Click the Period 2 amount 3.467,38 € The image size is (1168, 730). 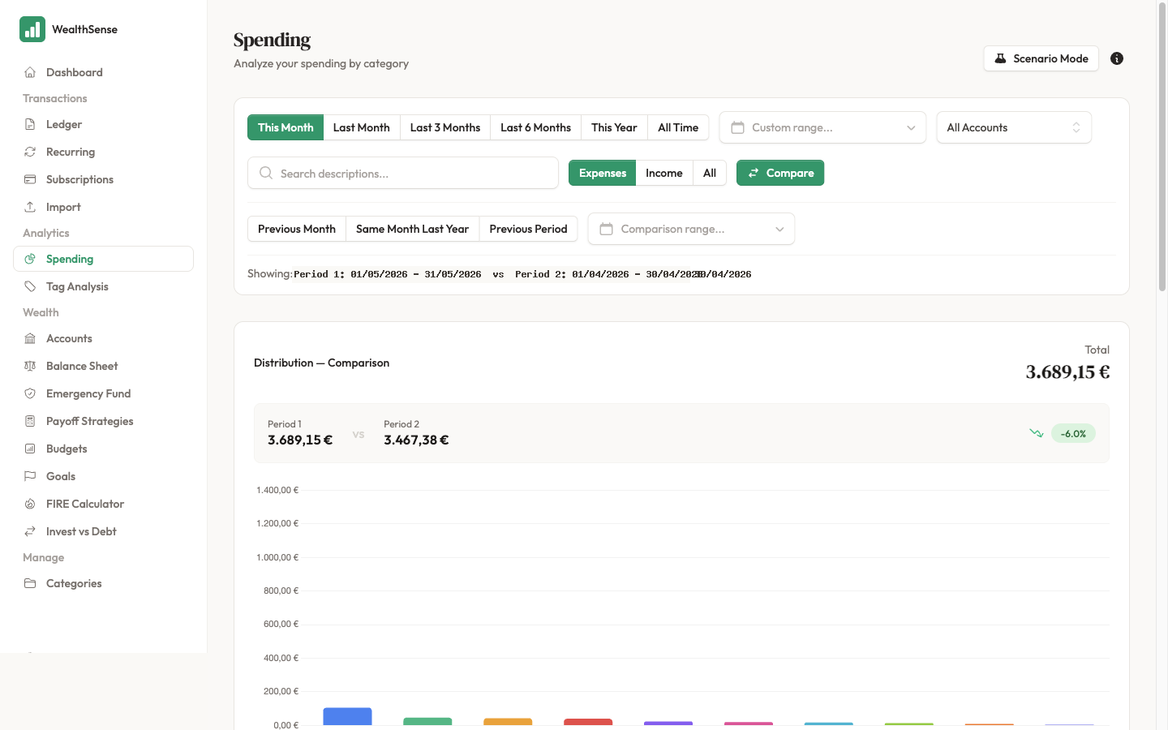(x=416, y=440)
